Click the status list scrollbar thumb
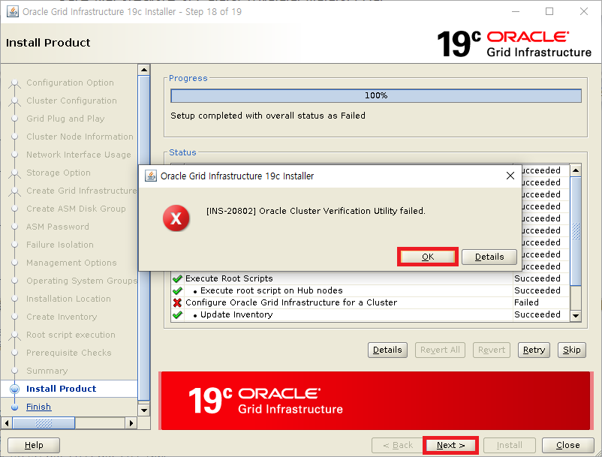Viewport: 602px width, 457px height. [x=576, y=231]
